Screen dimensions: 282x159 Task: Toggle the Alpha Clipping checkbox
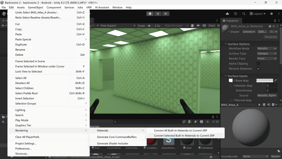(258, 64)
